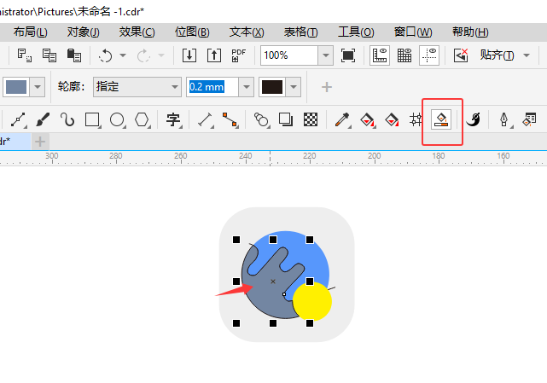547x383 pixels.
Task: Select the spiral curve tool
Action: [x=67, y=119]
